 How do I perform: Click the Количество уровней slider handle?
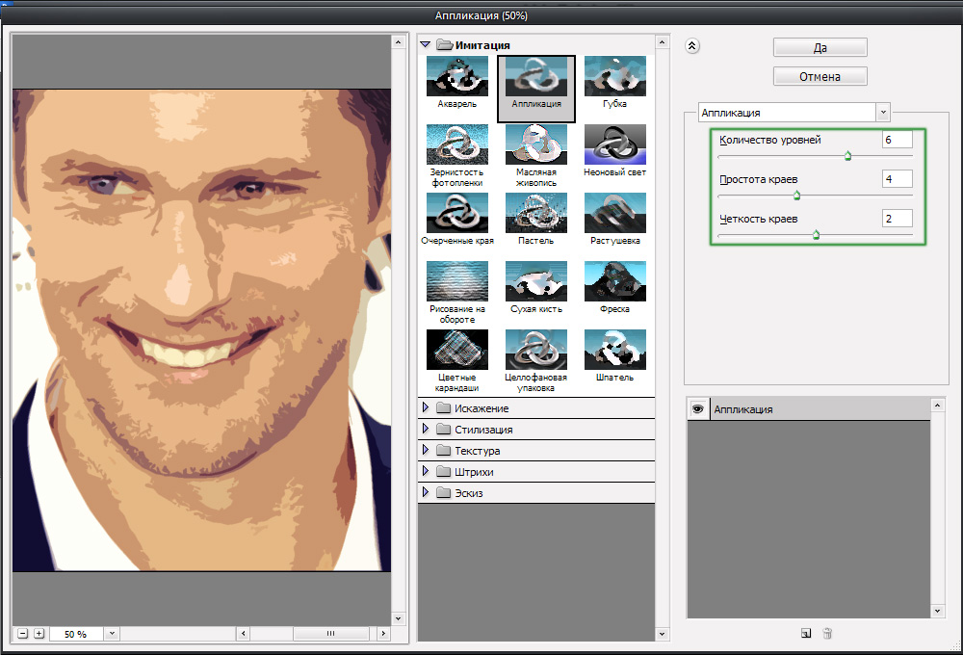tap(847, 155)
